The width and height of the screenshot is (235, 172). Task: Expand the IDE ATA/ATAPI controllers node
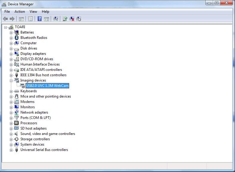[11, 70]
